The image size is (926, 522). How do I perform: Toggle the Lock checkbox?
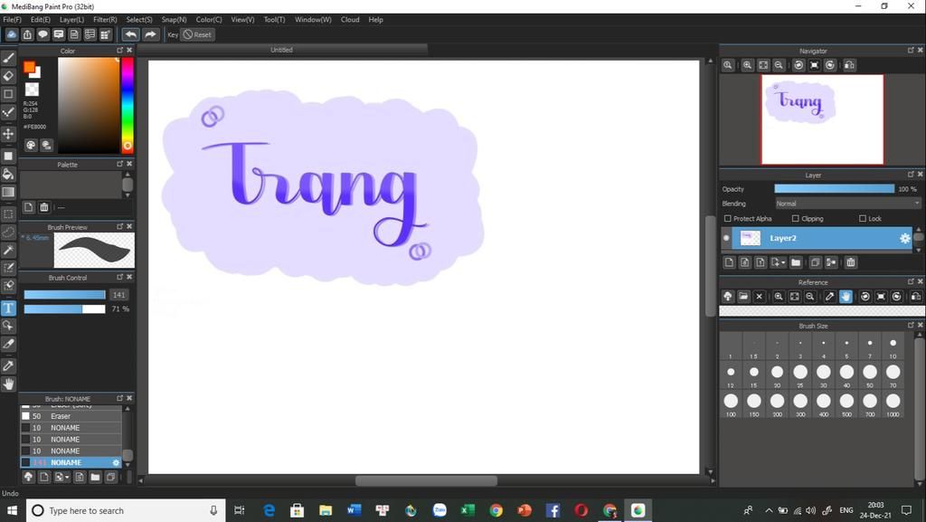click(x=862, y=219)
